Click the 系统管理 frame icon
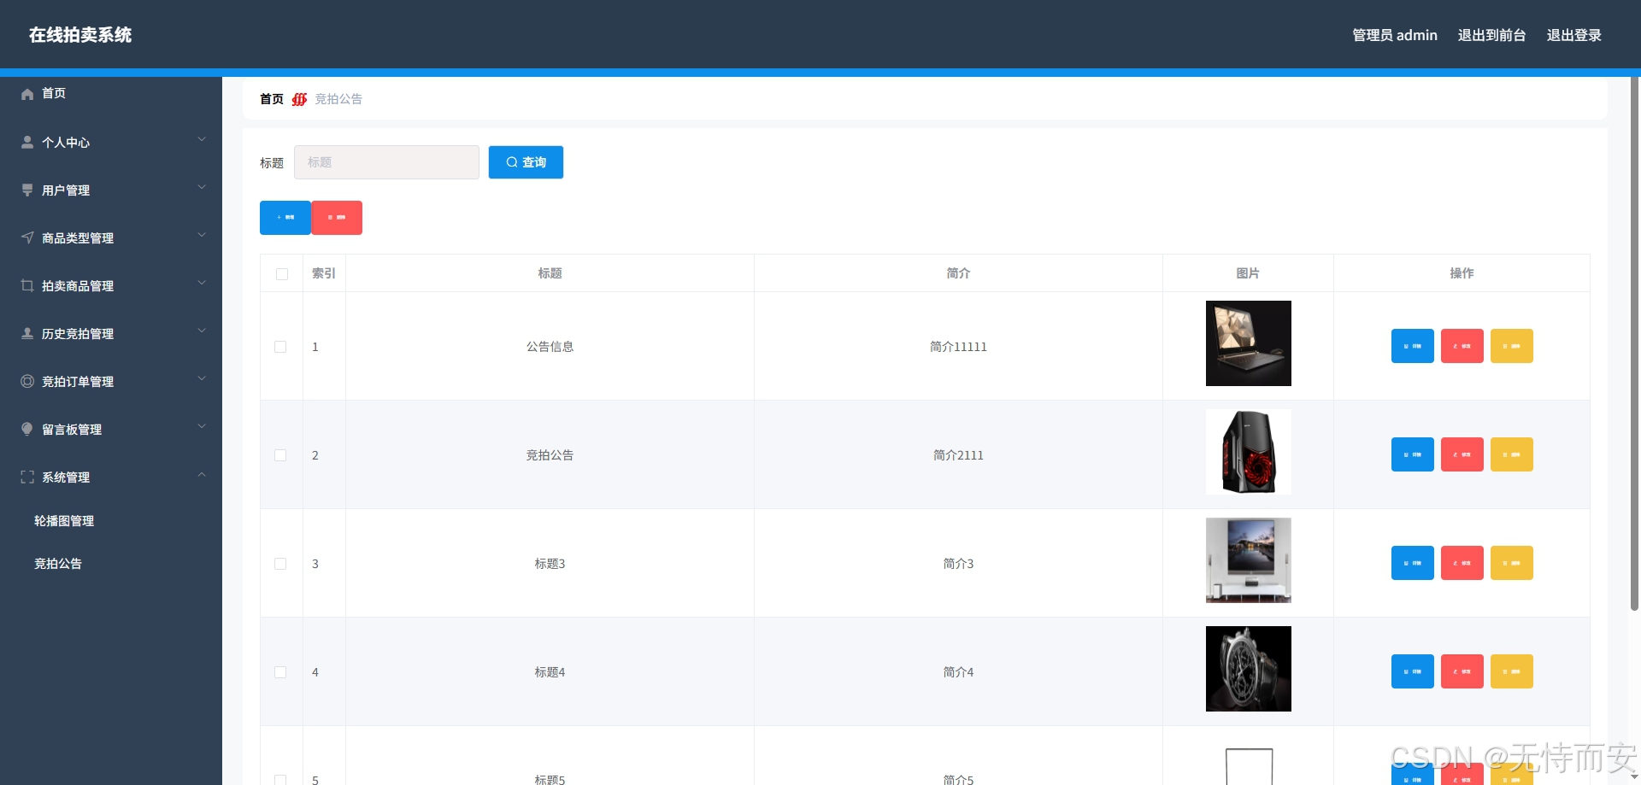Image resolution: width=1641 pixels, height=785 pixels. click(27, 477)
